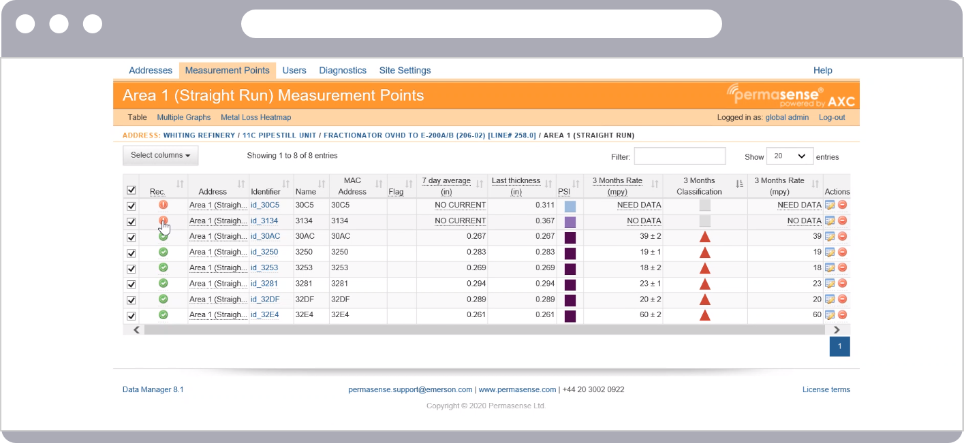Click the Log-out link
This screenshot has width=964, height=443.
click(x=832, y=117)
